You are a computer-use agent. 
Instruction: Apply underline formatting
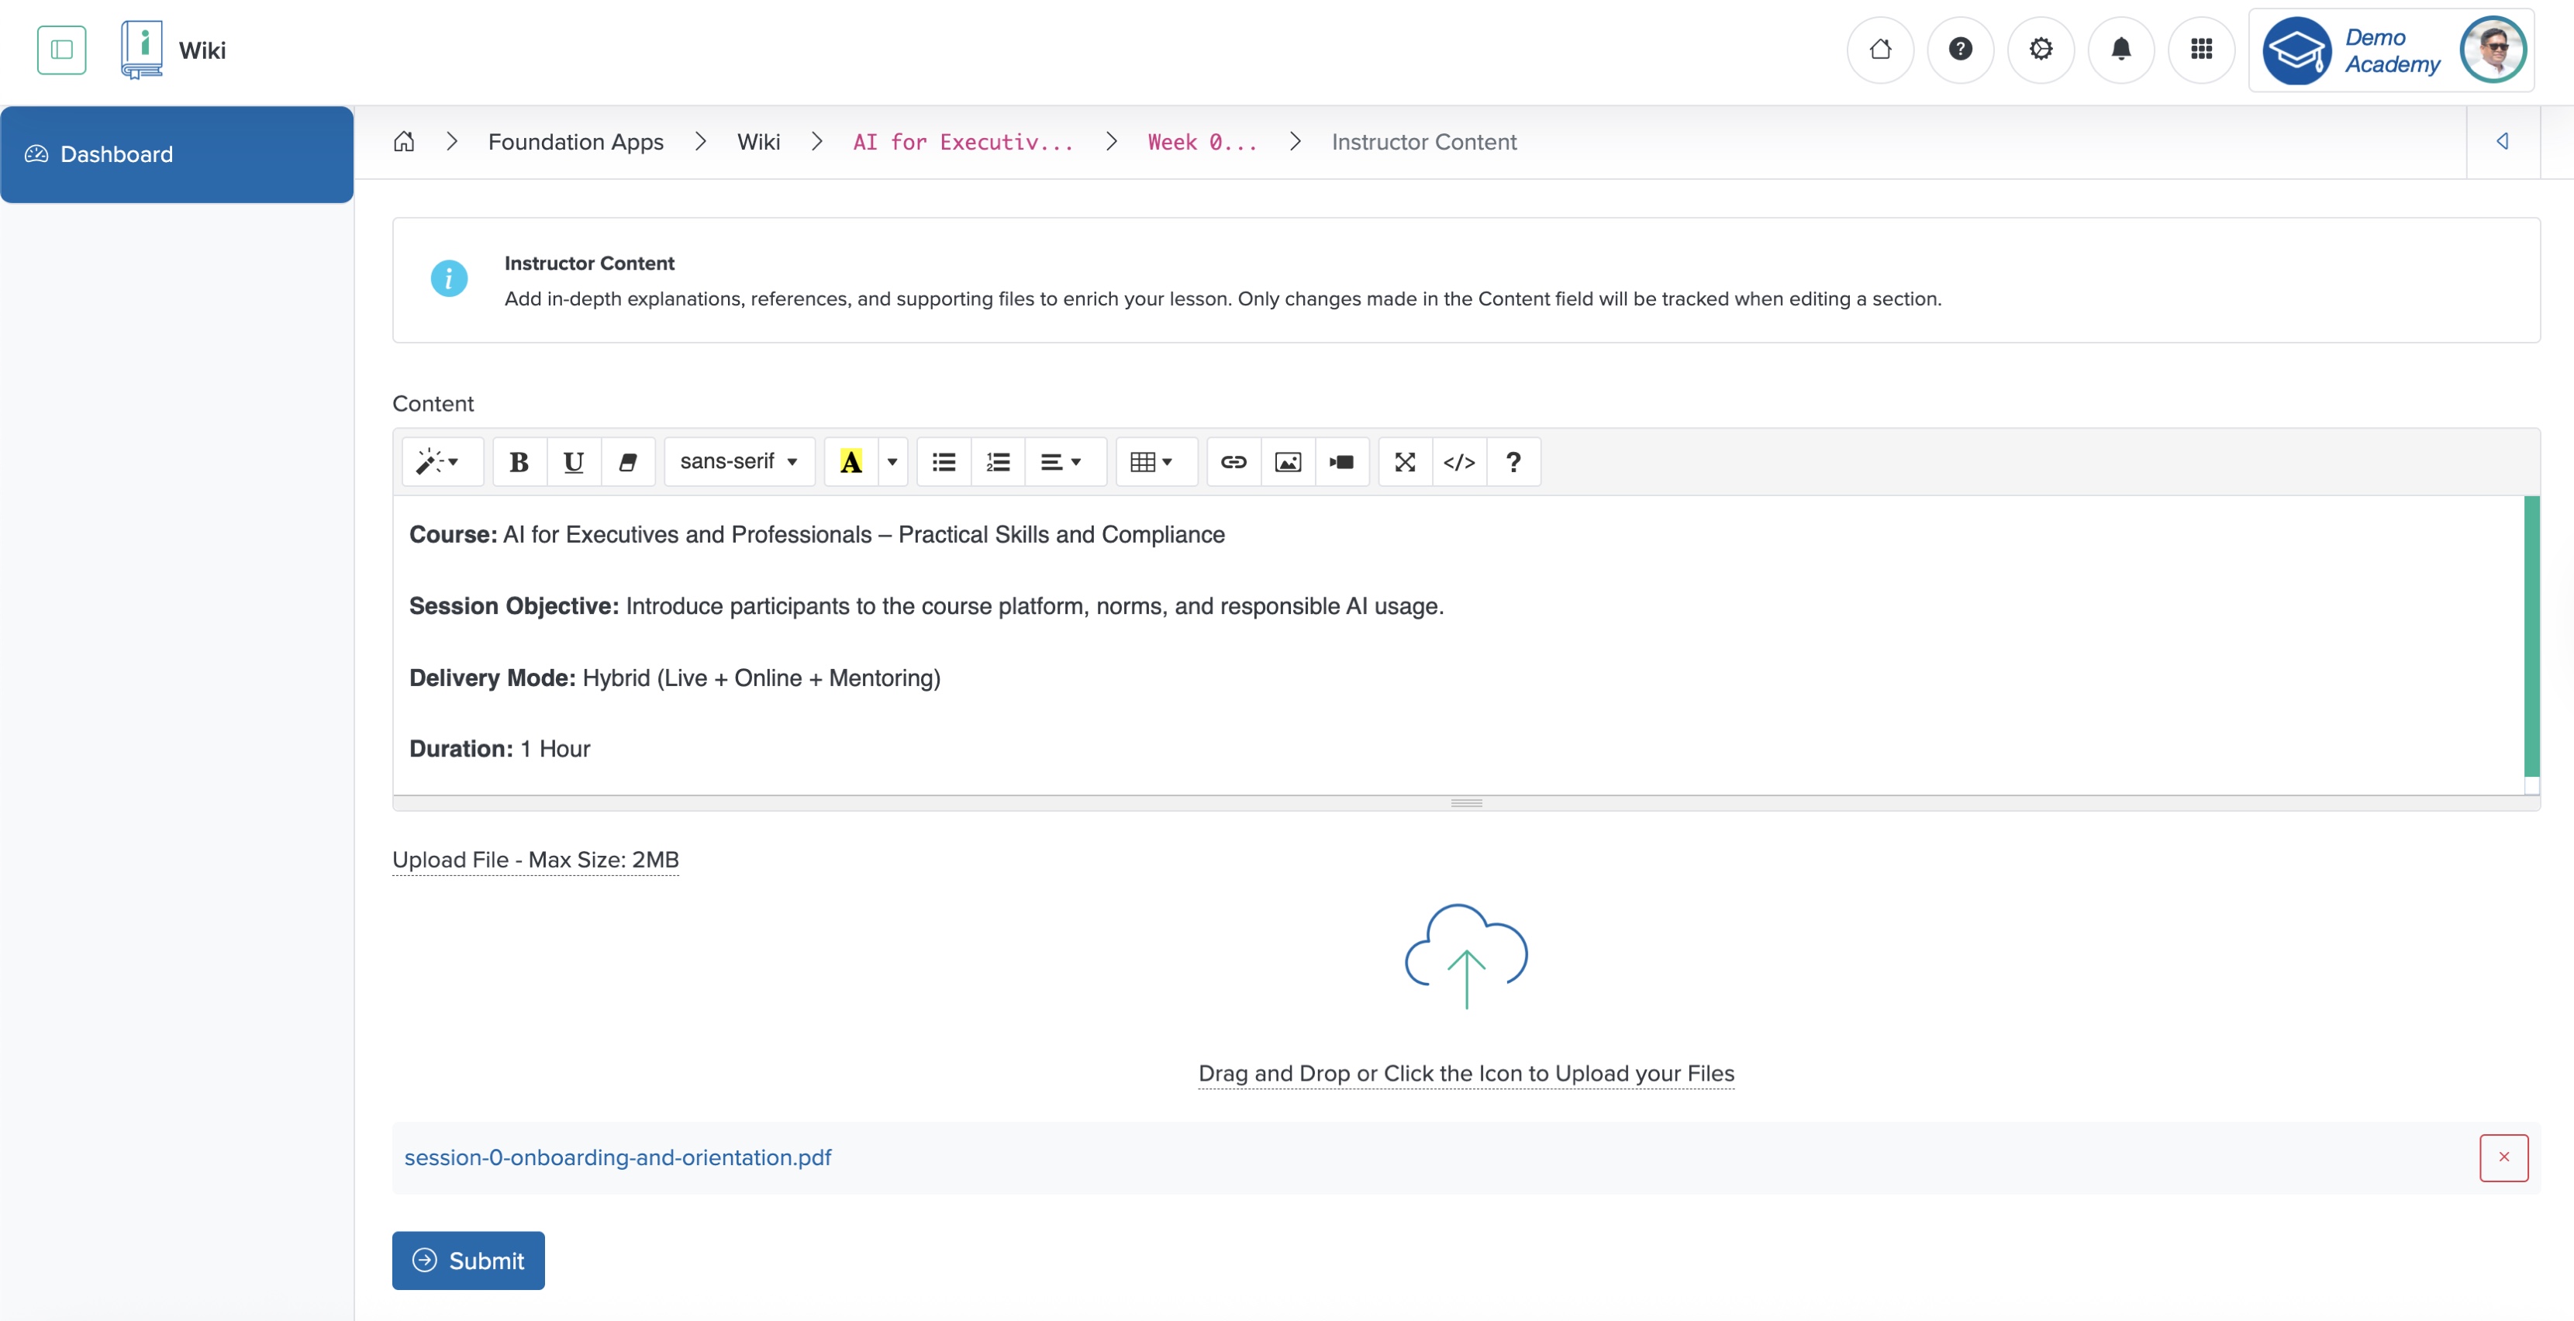574,461
